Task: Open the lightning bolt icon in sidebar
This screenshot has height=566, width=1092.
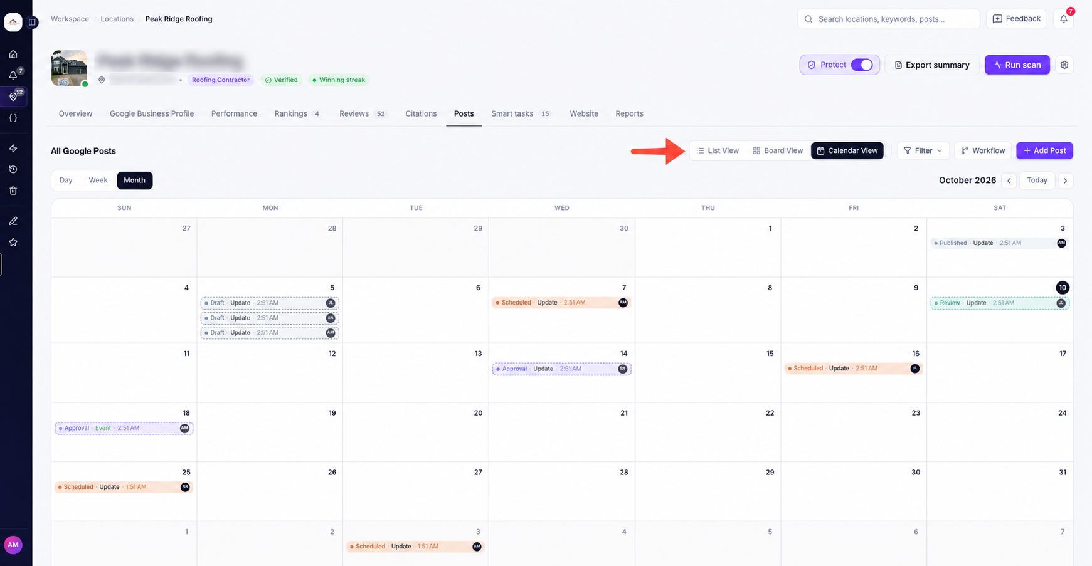Action: [13, 149]
